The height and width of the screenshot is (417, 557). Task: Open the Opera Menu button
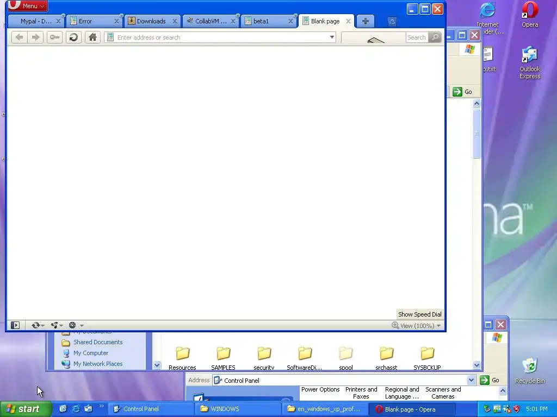click(x=27, y=5)
